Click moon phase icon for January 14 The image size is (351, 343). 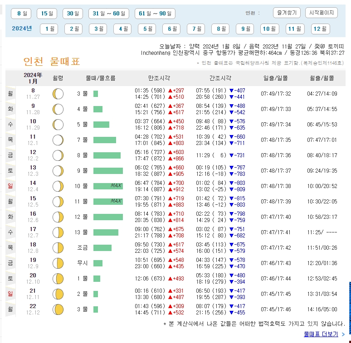tap(58, 187)
